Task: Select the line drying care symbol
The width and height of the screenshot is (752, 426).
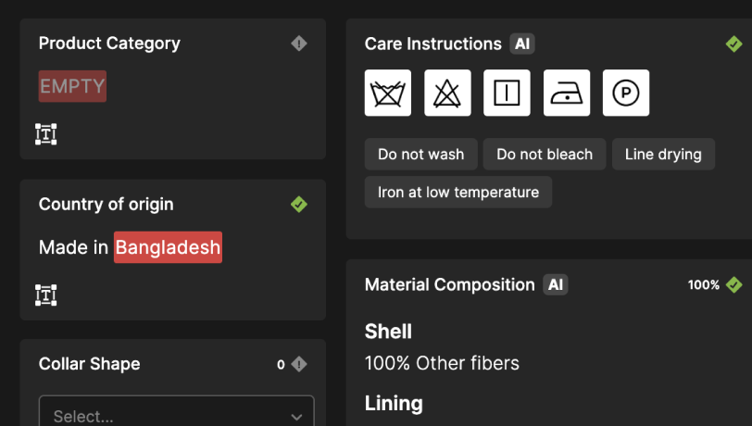Action: coord(507,94)
